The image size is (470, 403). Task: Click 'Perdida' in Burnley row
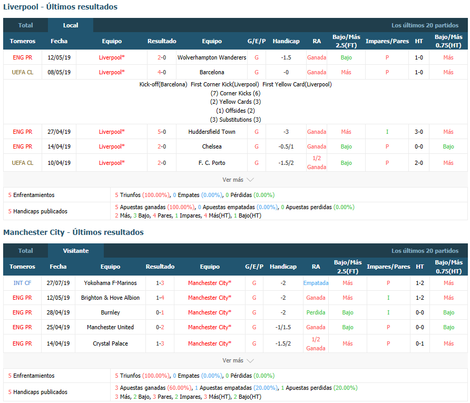point(316,312)
